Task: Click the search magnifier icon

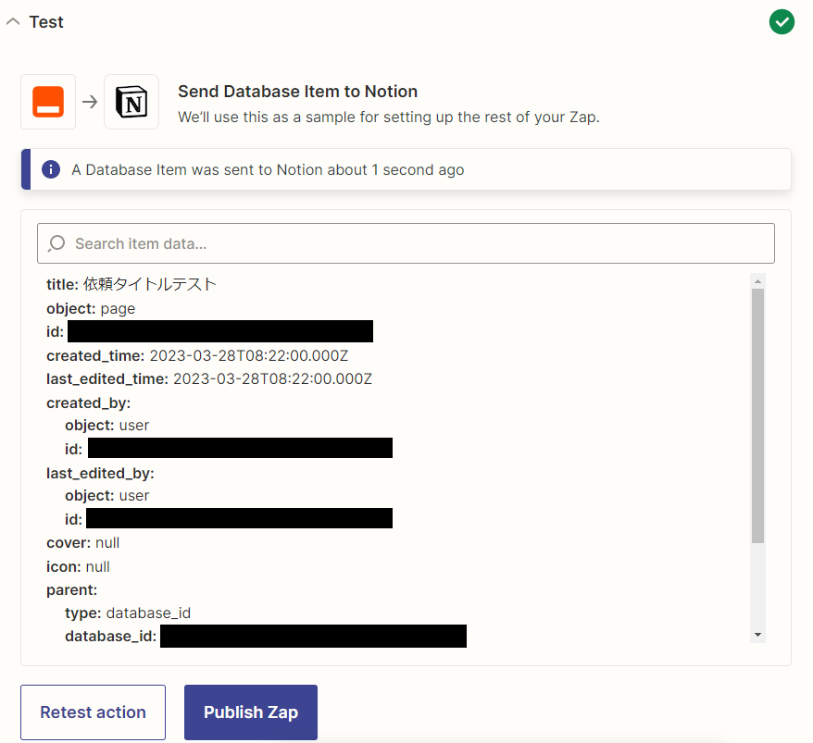Action: tap(56, 243)
